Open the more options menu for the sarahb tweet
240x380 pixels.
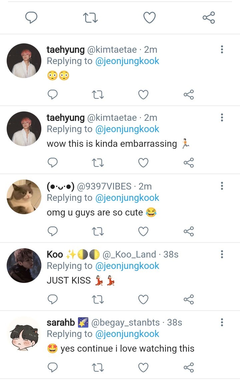pyautogui.click(x=222, y=322)
